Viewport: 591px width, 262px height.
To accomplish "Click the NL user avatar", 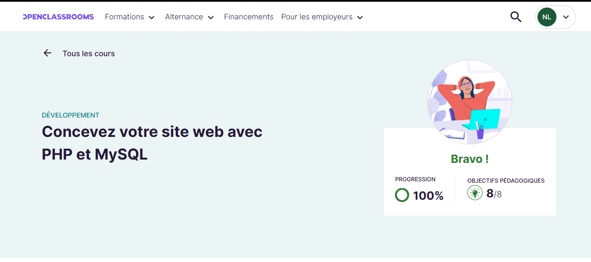I will (x=546, y=17).
